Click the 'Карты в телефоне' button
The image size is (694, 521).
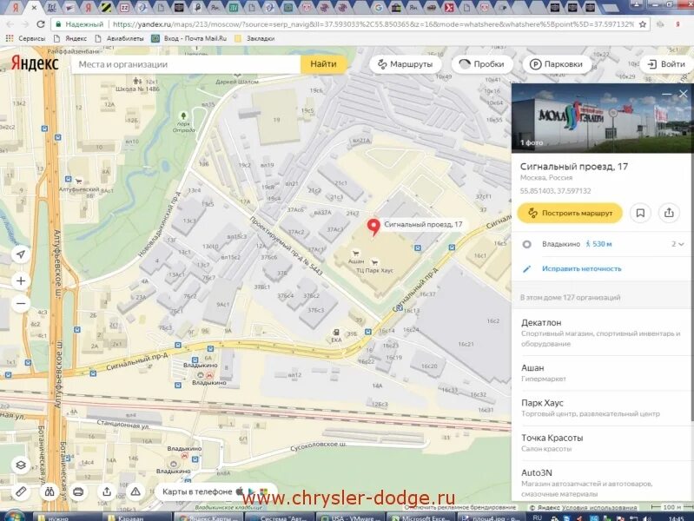coord(215,491)
